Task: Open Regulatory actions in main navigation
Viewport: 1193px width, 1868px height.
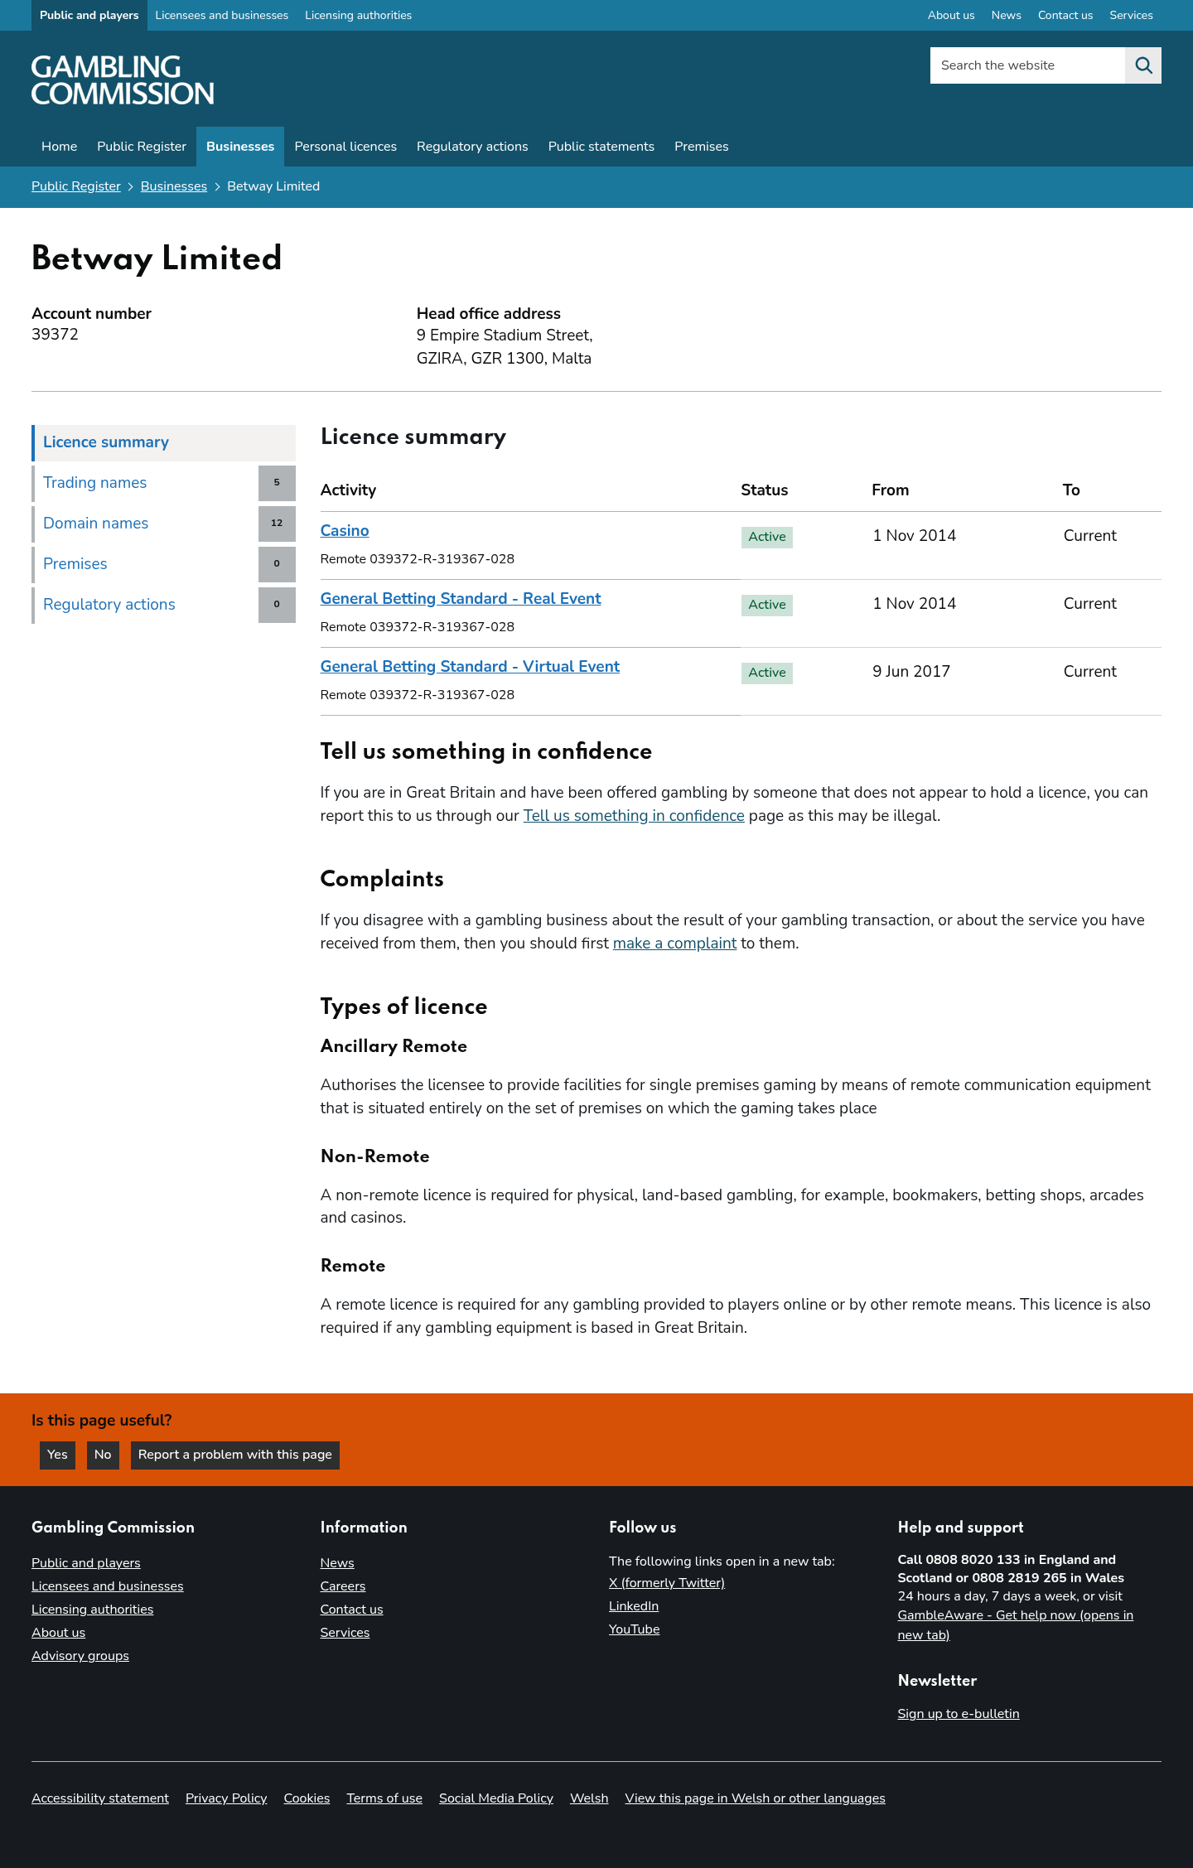Action: coord(472,147)
